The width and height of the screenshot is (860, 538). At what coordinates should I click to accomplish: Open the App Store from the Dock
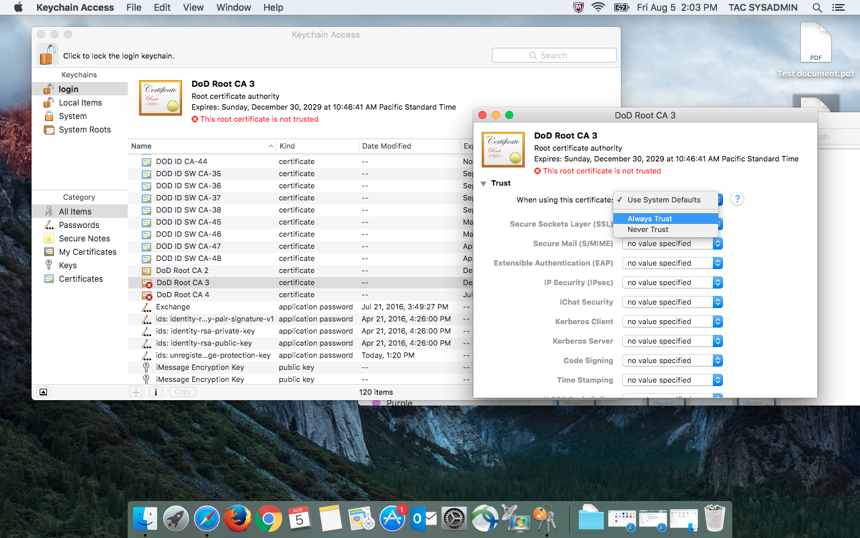[392, 518]
